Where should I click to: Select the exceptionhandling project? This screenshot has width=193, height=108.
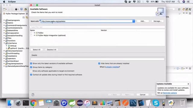pos(15,35)
